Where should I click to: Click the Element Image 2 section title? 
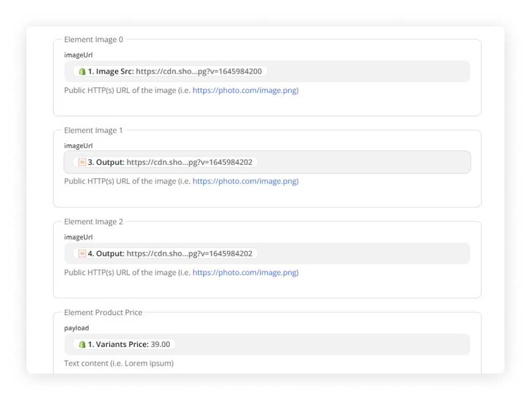click(x=93, y=222)
